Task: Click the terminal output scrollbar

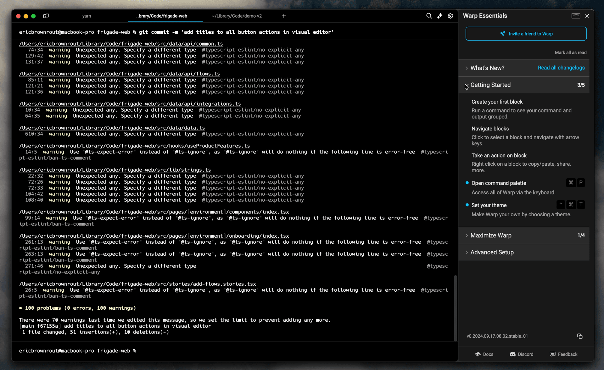Action: click(455, 308)
